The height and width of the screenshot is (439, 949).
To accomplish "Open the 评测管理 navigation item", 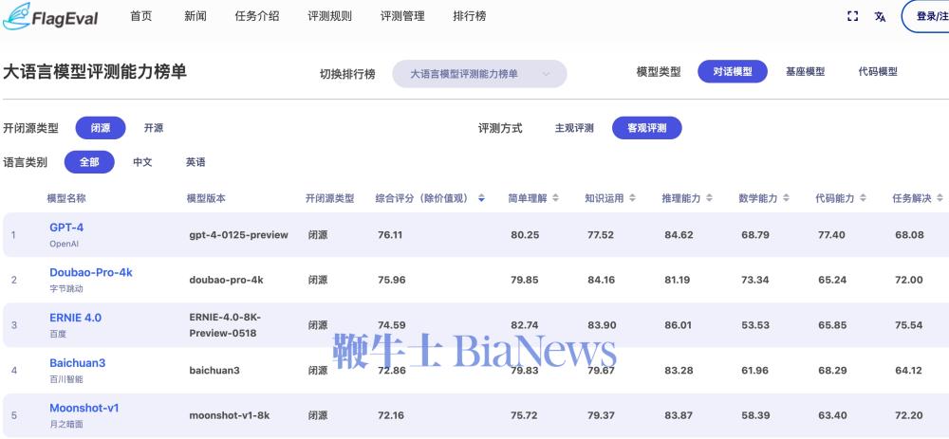I will pos(402,16).
